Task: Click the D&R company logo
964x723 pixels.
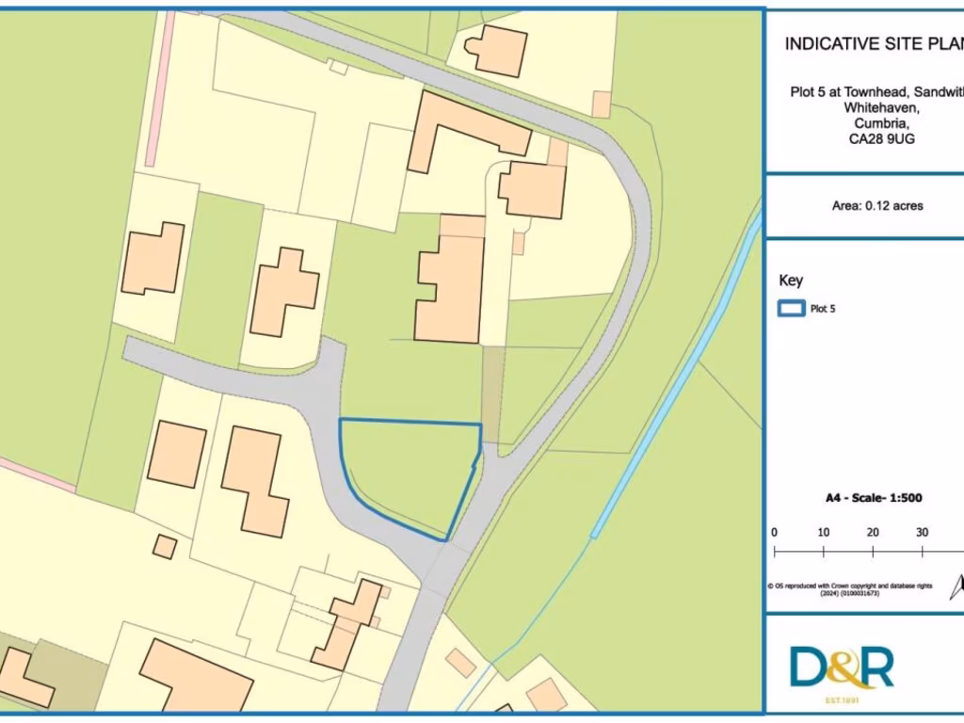Action: [x=842, y=667]
